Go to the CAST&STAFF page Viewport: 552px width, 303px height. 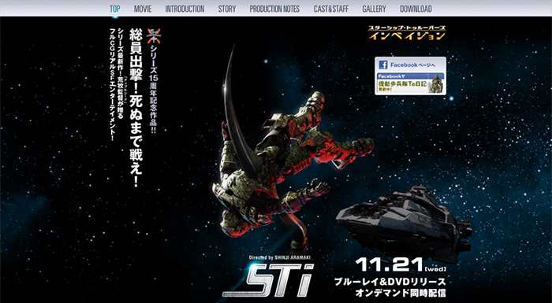pos(331,9)
